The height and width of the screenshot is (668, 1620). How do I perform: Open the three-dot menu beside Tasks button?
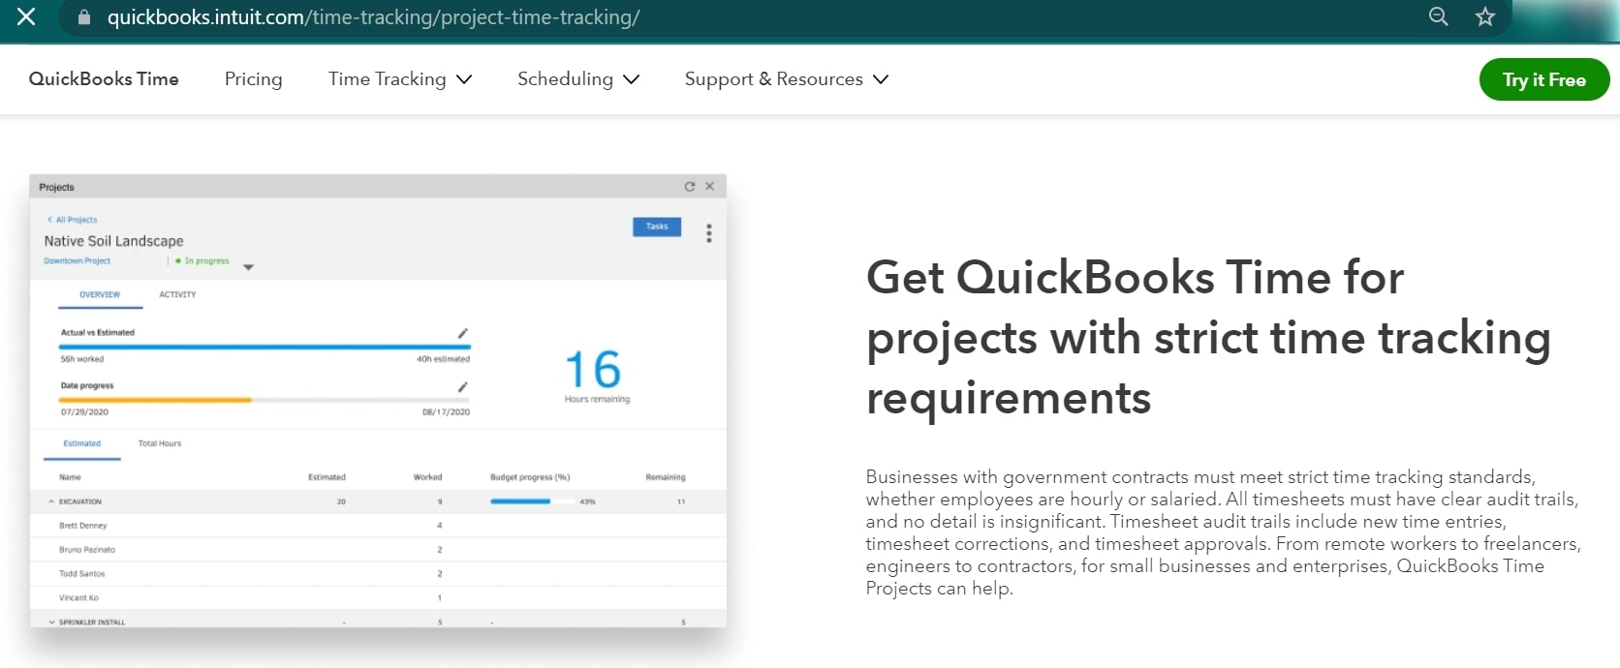(709, 233)
